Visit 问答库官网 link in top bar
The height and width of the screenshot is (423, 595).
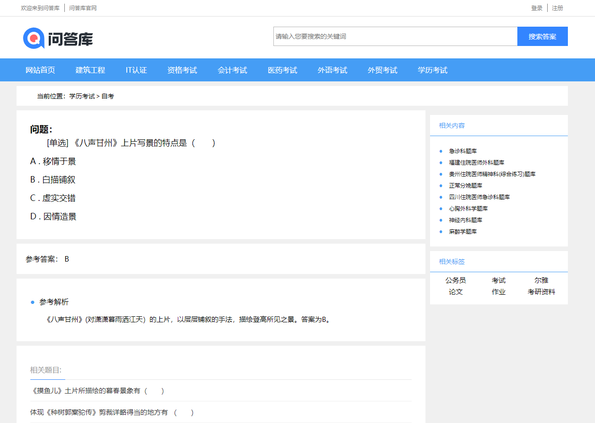point(83,8)
